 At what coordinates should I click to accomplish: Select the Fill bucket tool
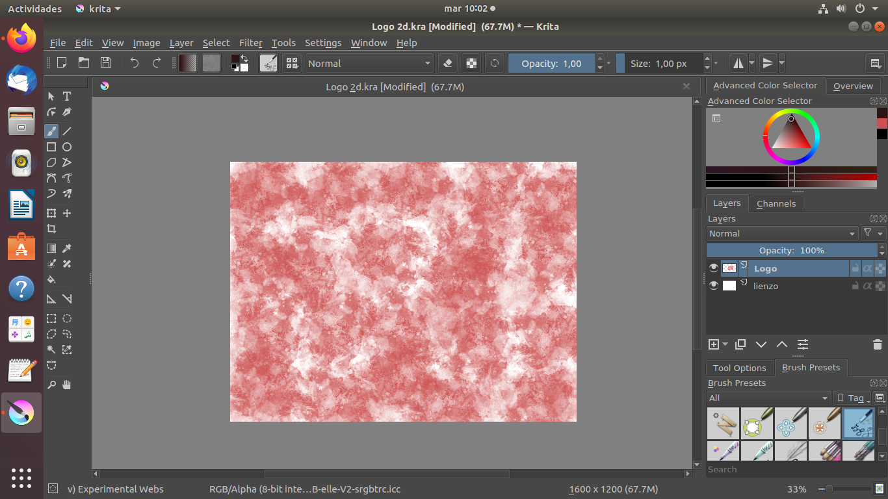click(x=51, y=280)
